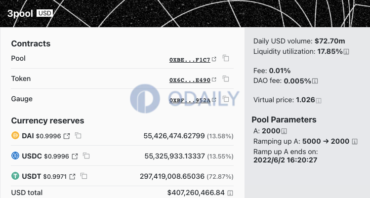Screen dimensions: 370x198
Task: Copy the Token contract address
Action: (226, 79)
